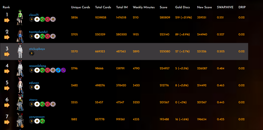This screenshot has height=130, width=263.
Task: Click the SWAP.HIVE column header
Action: point(225,7)
